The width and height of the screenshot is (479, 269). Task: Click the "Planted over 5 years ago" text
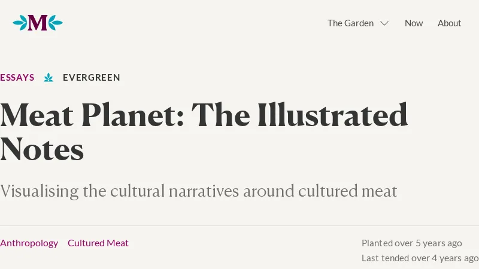tap(411, 243)
